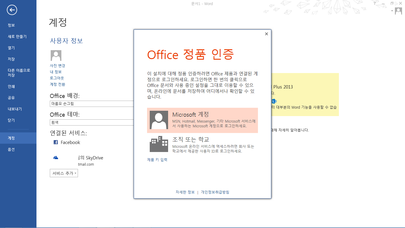The image size is (405, 228).
Task: Click the account avatar icon in title bar
Action: [x=398, y=11]
